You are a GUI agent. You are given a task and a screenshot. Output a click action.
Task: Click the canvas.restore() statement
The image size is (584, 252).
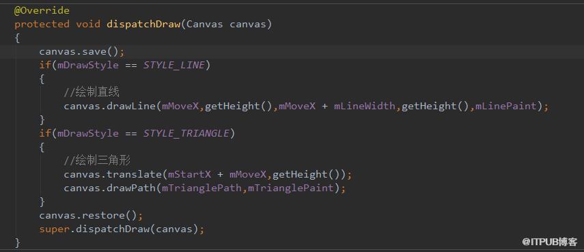pyautogui.click(x=92, y=216)
